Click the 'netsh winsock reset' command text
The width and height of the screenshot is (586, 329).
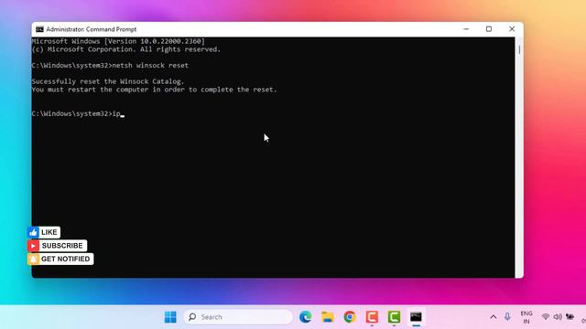pyautogui.click(x=150, y=65)
